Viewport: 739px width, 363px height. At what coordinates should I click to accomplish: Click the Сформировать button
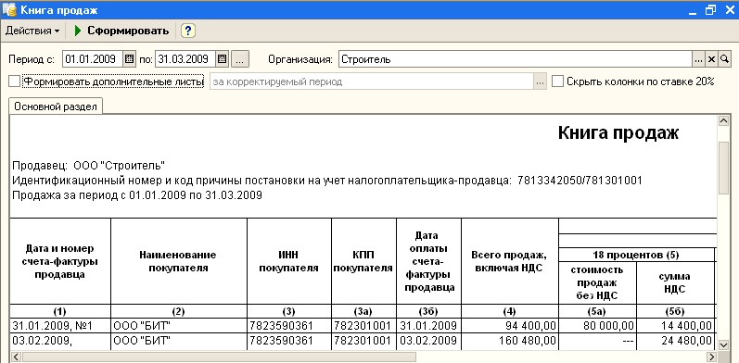click(121, 31)
